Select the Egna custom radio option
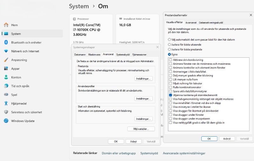Screen dimensions: 254x161 170,54
